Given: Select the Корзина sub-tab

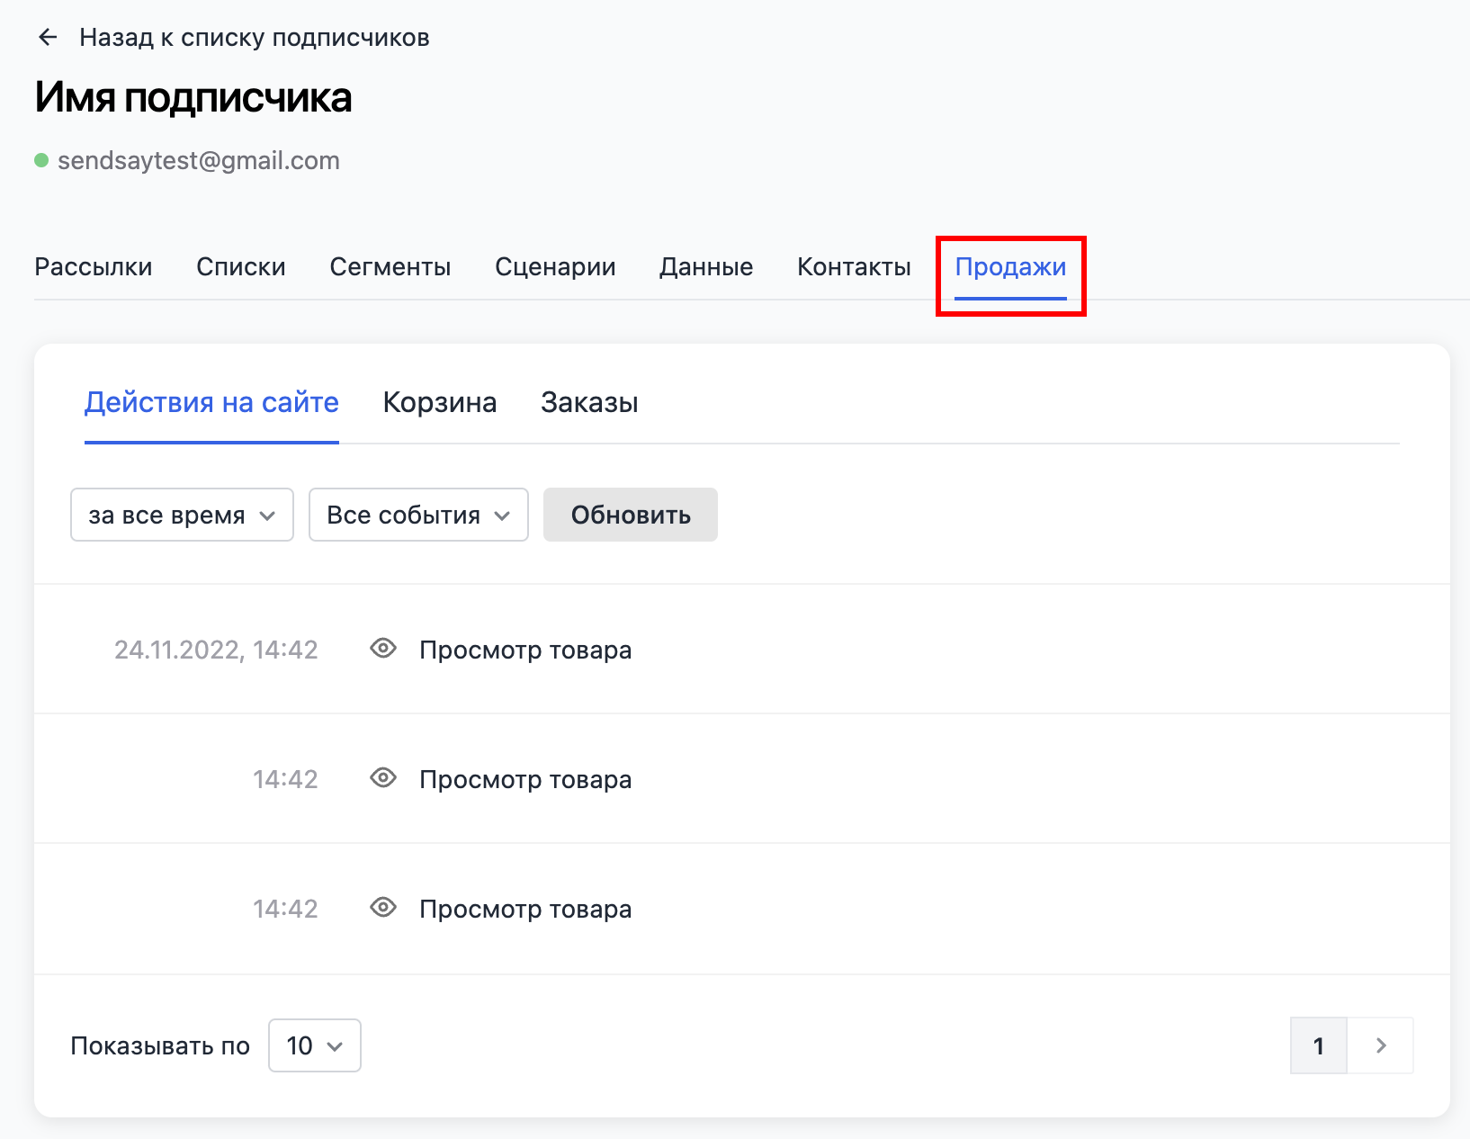Looking at the screenshot, I should [x=440, y=402].
